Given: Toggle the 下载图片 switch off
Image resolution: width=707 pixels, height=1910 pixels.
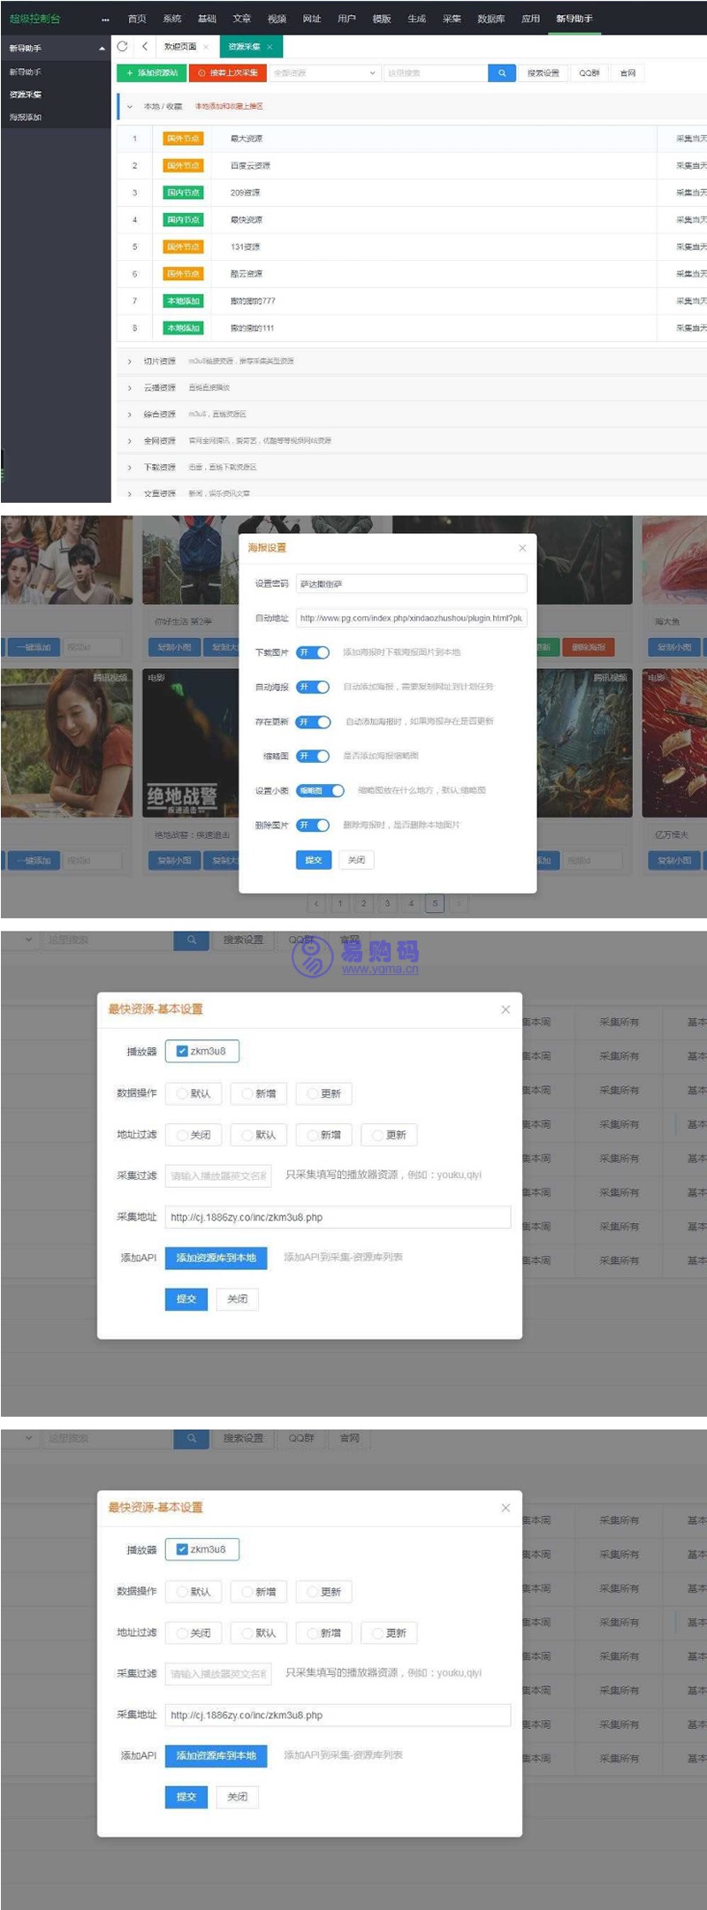Looking at the screenshot, I should tap(313, 652).
